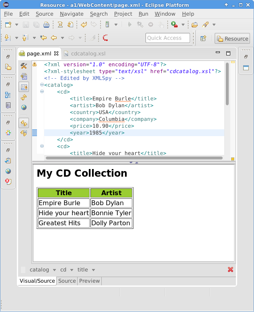254x312 pixels.
Task: Click the red X icon in breadcrumb bar
Action: pyautogui.click(x=230, y=269)
